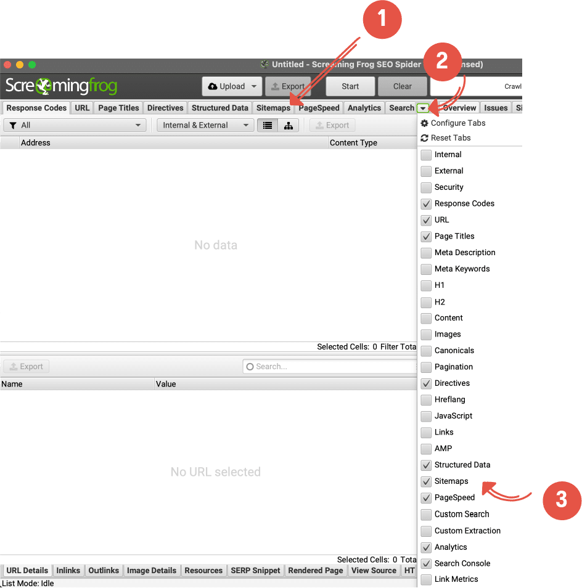Click the top toolbar Export button
Viewport: 582px width, 588px height.
[288, 86]
